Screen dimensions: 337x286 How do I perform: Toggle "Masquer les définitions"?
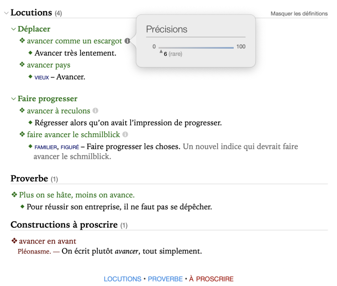coord(298,13)
